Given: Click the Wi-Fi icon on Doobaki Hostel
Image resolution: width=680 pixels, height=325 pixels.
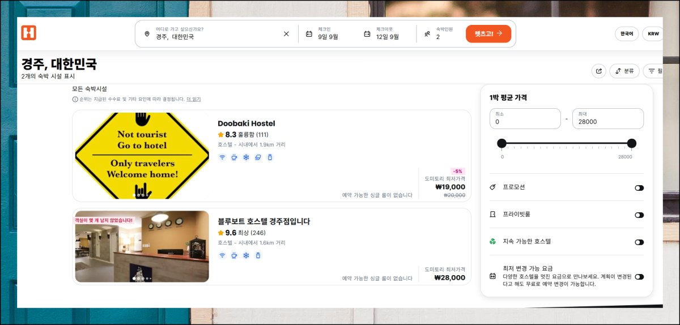Looking at the screenshot, I should [x=222, y=157].
